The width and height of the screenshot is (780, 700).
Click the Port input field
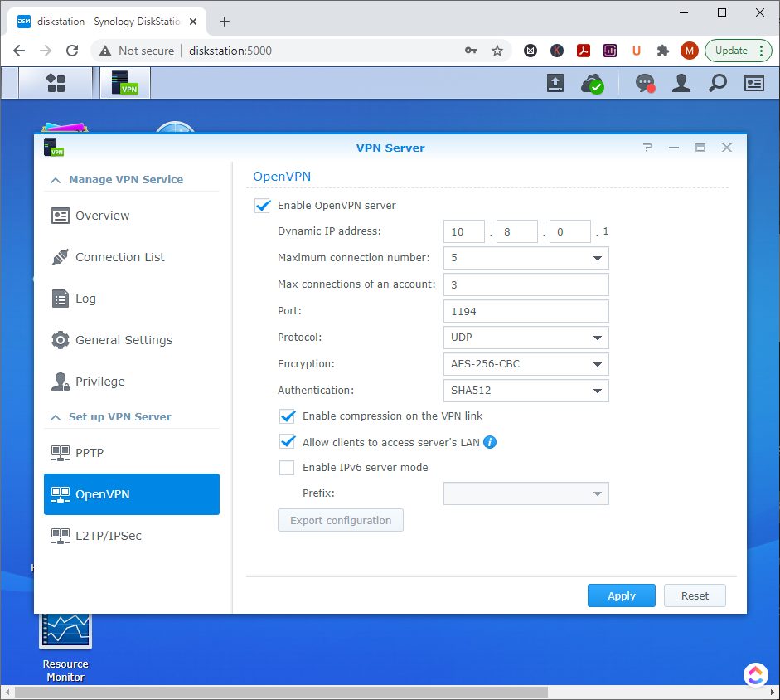click(526, 311)
